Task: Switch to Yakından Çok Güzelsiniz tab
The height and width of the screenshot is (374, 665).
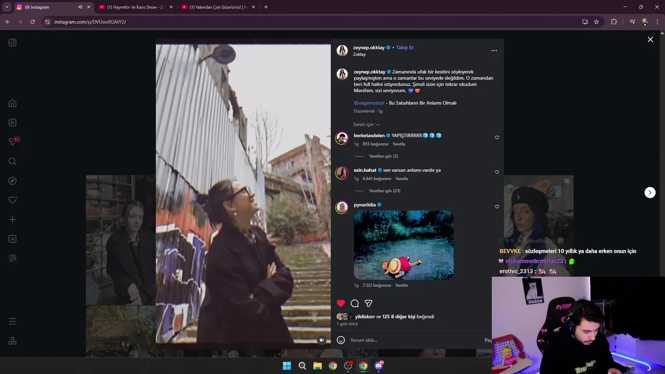Action: pos(218,7)
